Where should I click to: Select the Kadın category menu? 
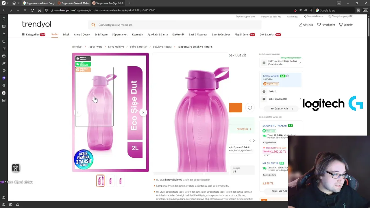click(x=55, y=34)
